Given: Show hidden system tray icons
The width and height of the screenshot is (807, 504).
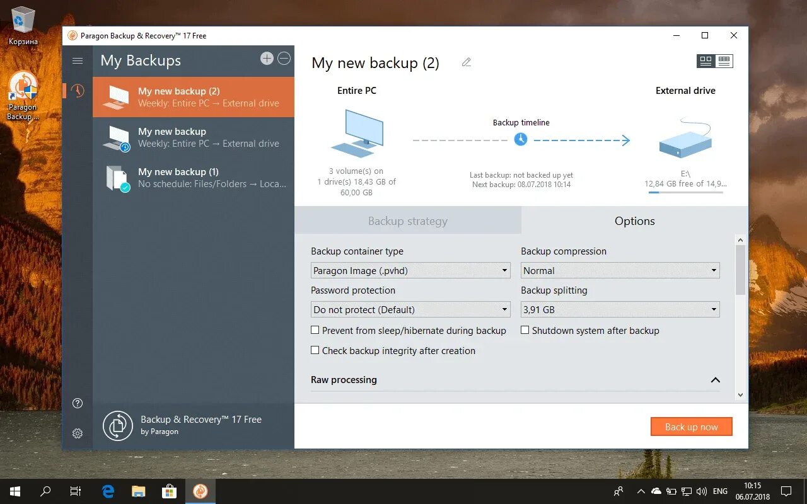Looking at the screenshot, I should [641, 491].
